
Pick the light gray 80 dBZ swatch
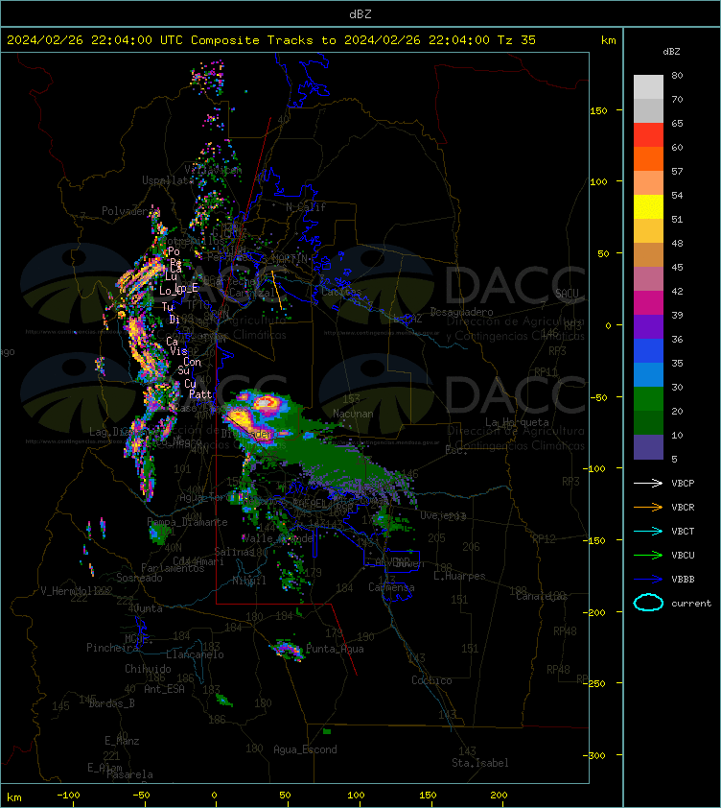[648, 87]
